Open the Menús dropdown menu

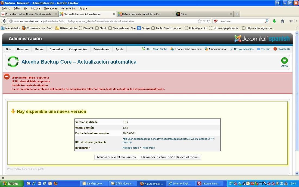click(x=39, y=49)
